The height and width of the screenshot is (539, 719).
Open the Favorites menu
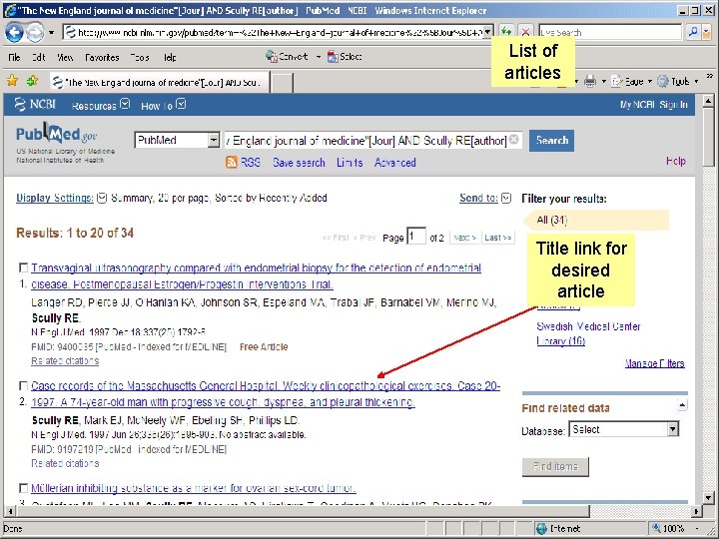(x=102, y=57)
